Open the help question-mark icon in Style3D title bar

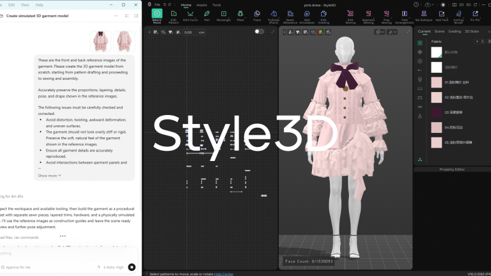point(416,4)
